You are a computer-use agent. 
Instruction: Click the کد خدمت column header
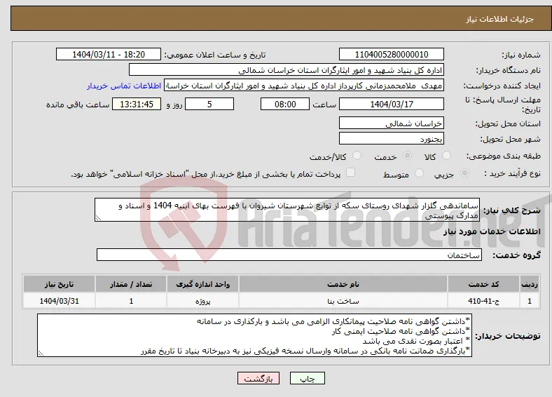coord(484,284)
